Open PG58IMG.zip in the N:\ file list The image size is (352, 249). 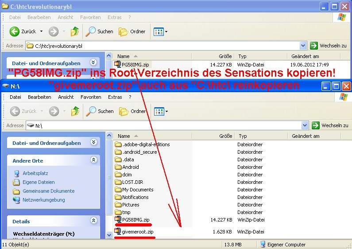135,220
